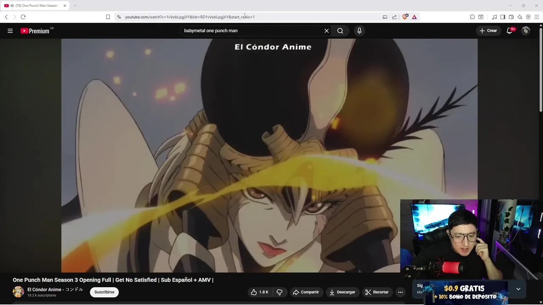Click the video title text

pos(113,280)
